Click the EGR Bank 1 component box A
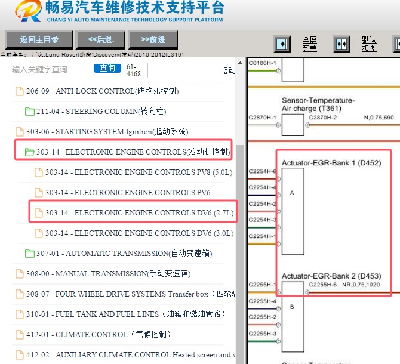Viewport: 400px width, 364px height. point(293,211)
